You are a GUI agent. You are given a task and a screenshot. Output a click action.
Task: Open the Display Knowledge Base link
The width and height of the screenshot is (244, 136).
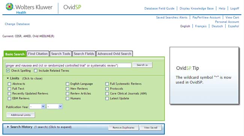[197, 8]
